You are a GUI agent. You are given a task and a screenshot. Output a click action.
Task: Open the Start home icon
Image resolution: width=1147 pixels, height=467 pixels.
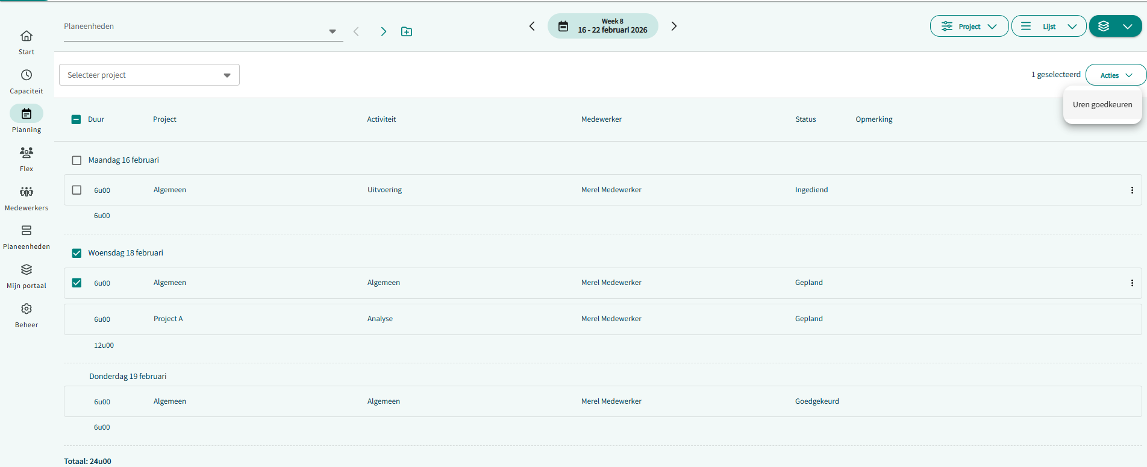(27, 36)
